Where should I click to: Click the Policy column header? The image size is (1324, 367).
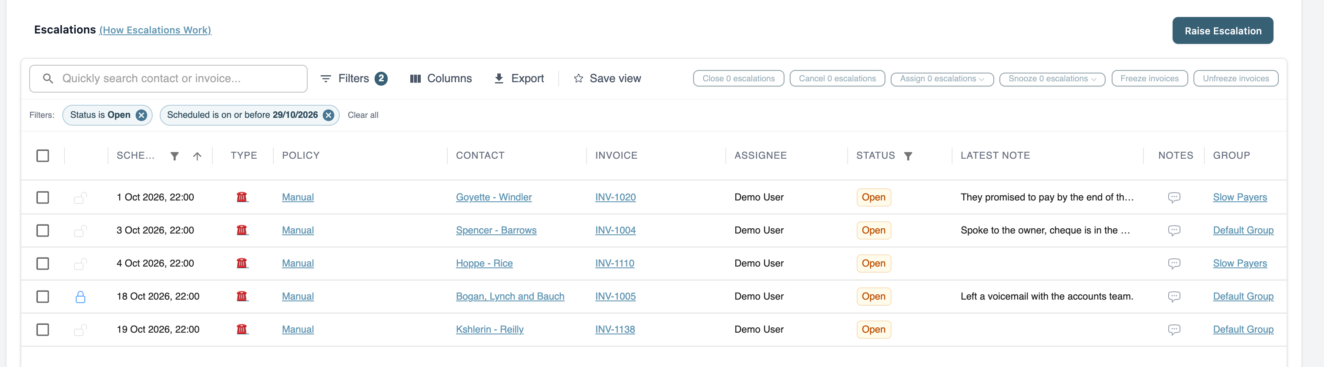click(301, 156)
